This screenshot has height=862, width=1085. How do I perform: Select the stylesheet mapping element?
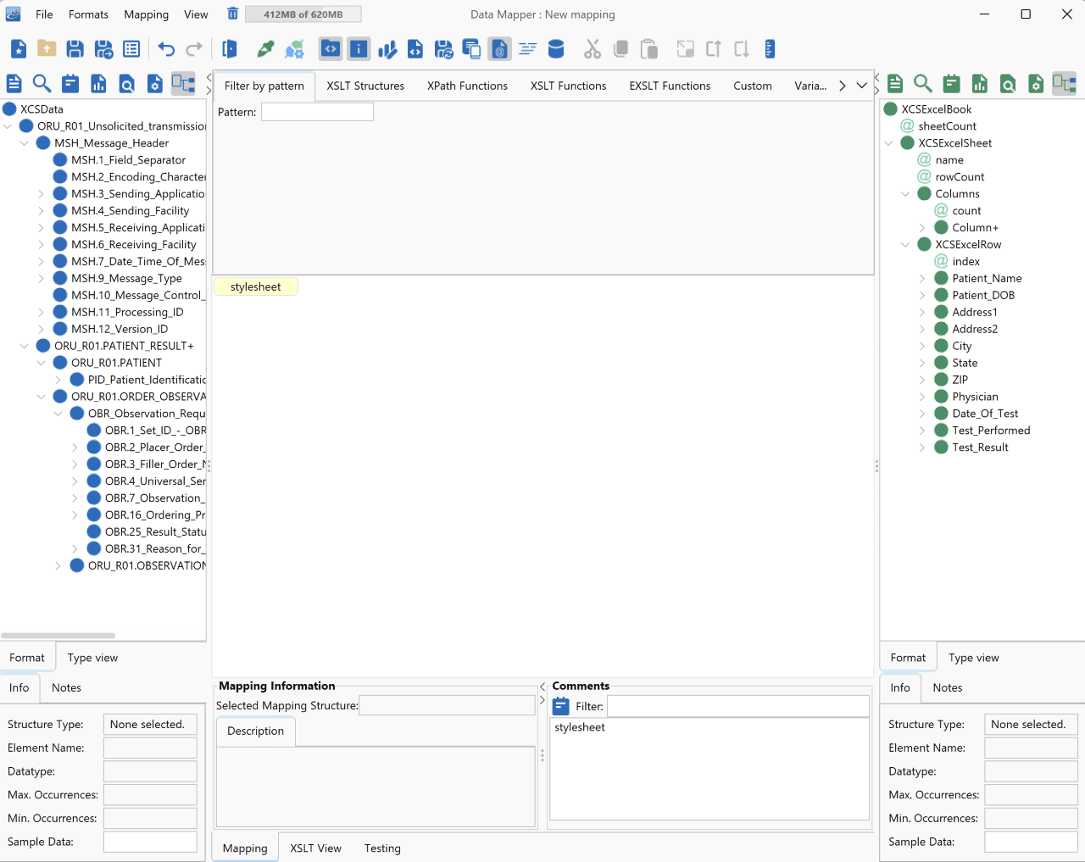[255, 286]
